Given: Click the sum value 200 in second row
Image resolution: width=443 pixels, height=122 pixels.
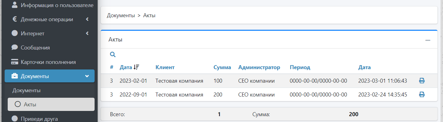Looking at the screenshot, I should point(218,95).
